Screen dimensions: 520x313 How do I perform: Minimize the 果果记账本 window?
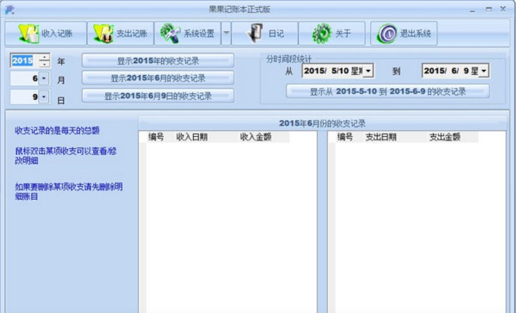click(472, 10)
